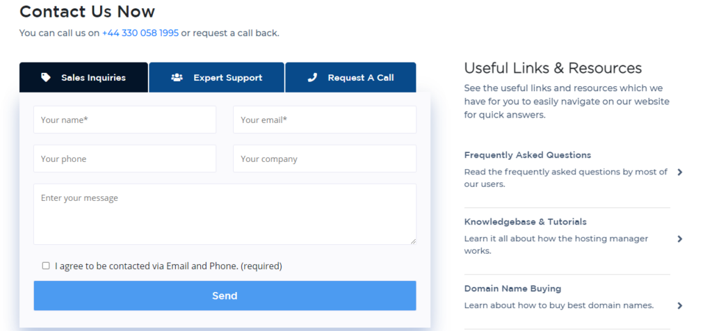Click the people icon on Expert Support

tap(177, 77)
